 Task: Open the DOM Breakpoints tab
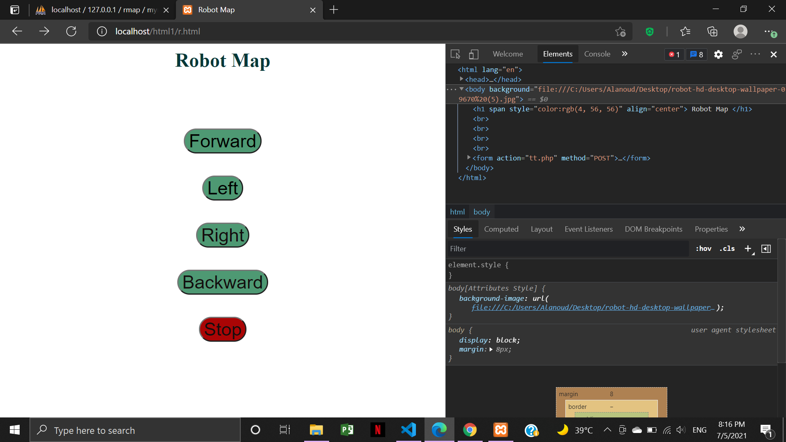click(653, 229)
